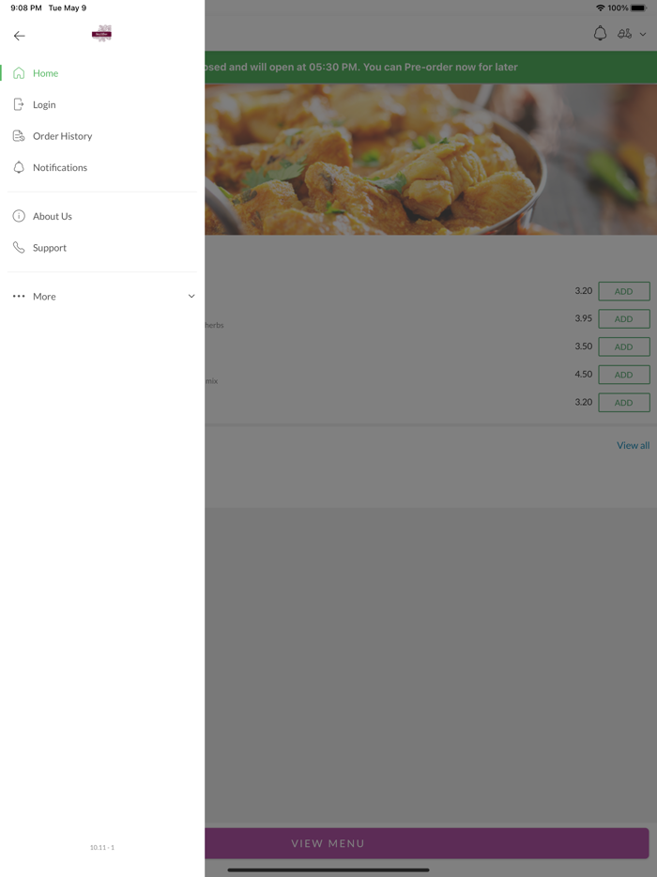
Task: Tap the Login door icon
Action: [x=19, y=104]
